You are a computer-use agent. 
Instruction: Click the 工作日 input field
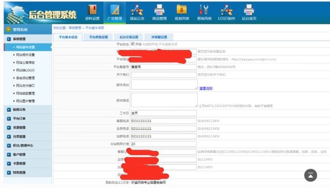tap(163, 113)
